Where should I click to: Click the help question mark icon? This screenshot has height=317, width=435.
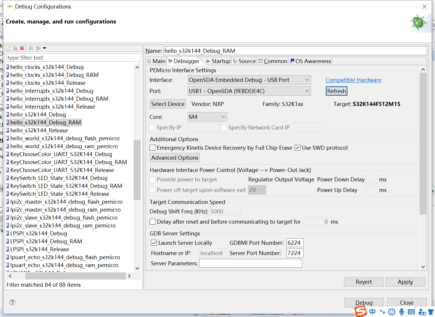(x=12, y=302)
